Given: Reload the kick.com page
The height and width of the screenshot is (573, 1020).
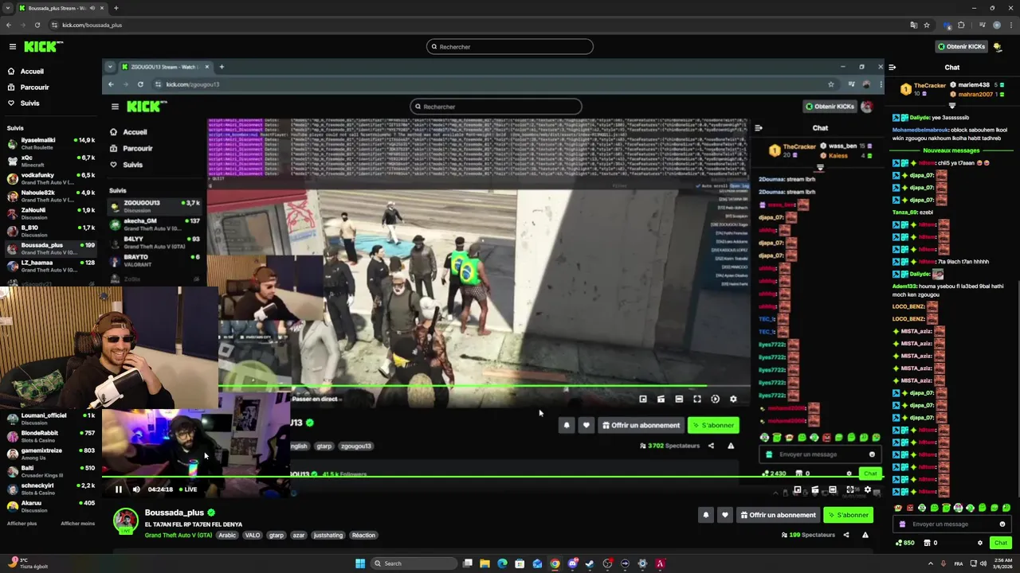Looking at the screenshot, I should [x=37, y=25].
